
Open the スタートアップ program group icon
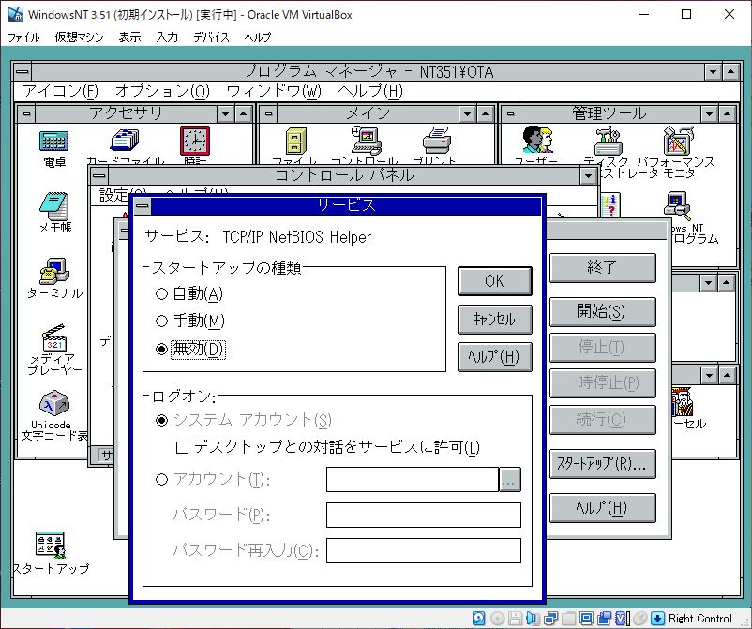[49, 545]
